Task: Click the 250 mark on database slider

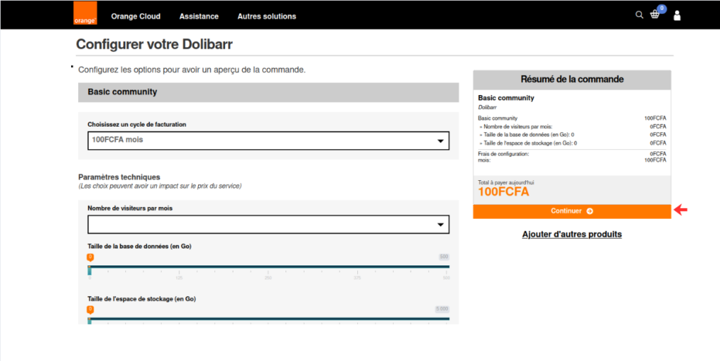Action: (268, 278)
